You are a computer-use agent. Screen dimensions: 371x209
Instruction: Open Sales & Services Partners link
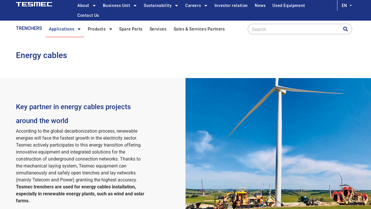click(199, 29)
